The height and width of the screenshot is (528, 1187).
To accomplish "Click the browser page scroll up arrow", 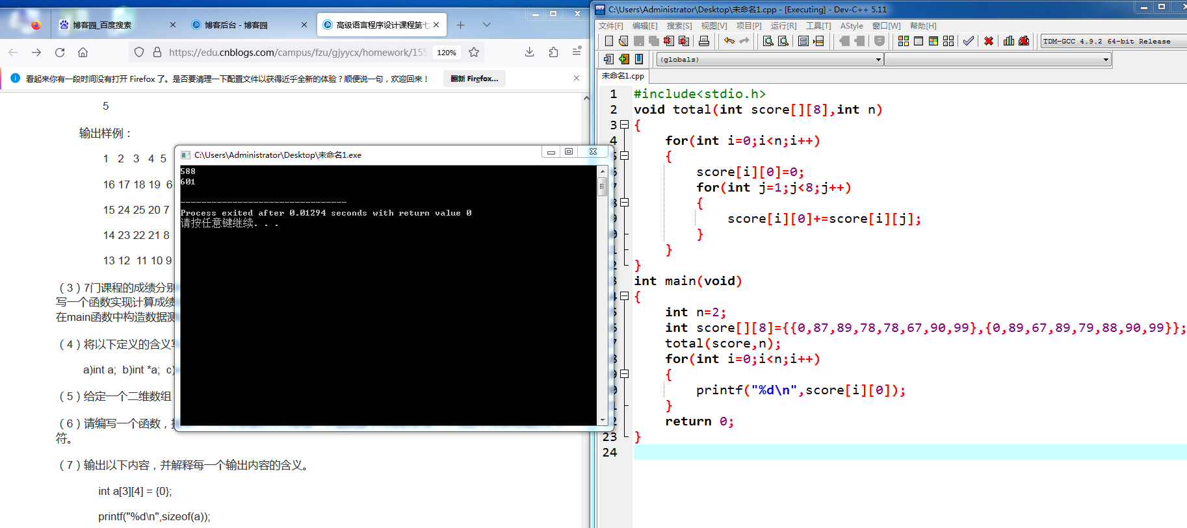I will [x=586, y=99].
